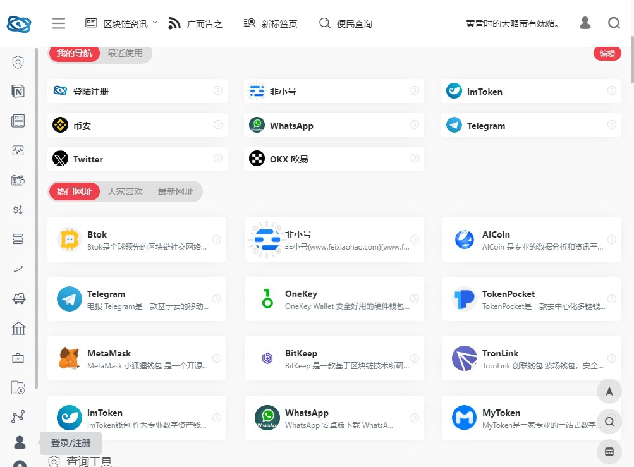Open the sidebar bank building icon
This screenshot has width=634, height=467.
[x=18, y=328]
